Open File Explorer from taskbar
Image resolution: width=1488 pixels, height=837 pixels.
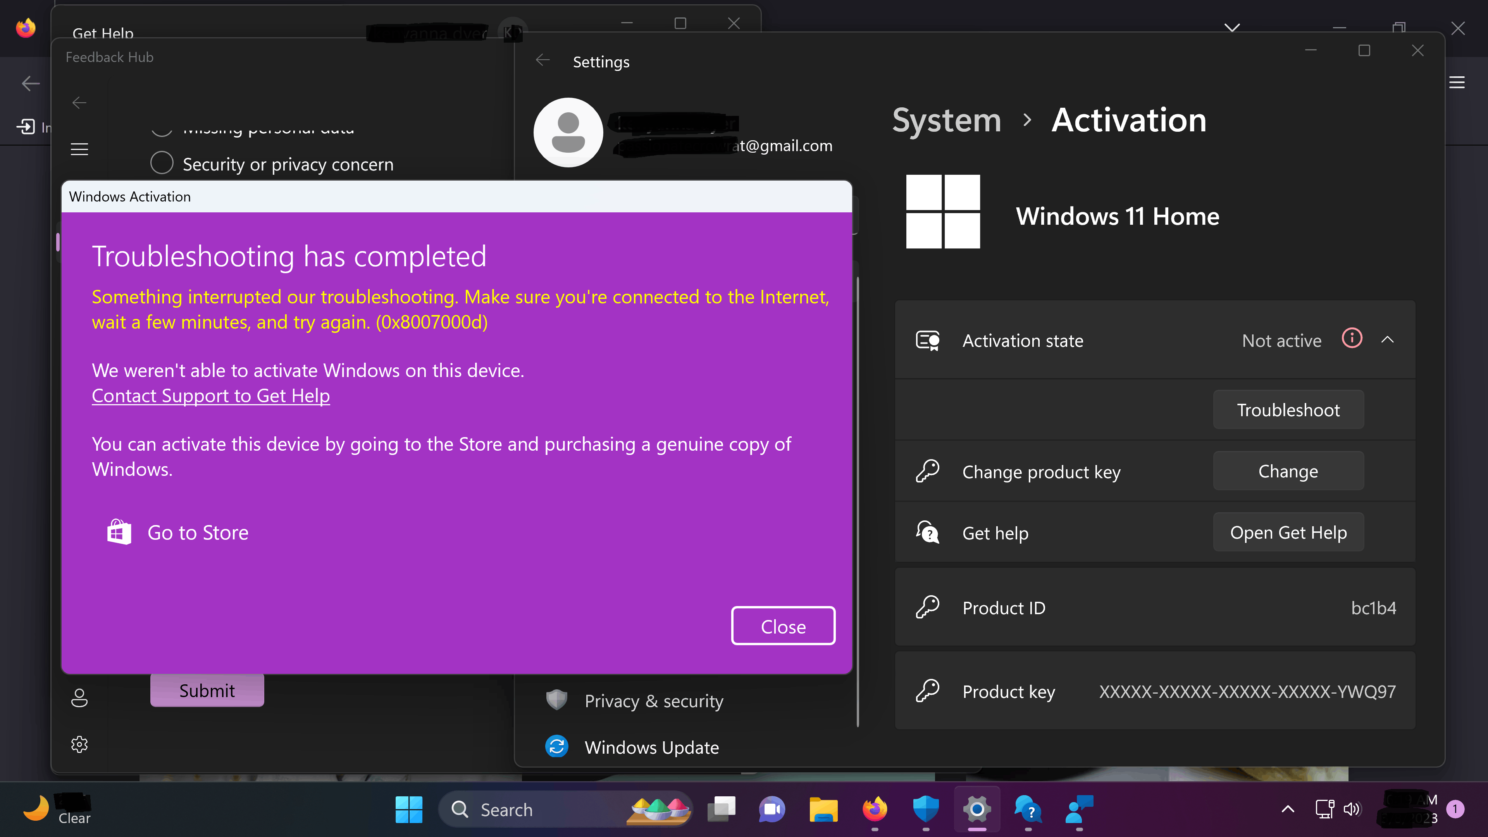(x=824, y=810)
